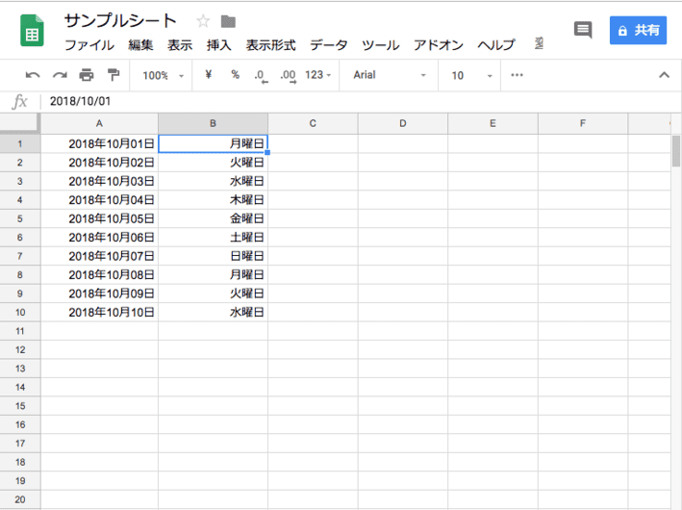Open the ファイル menu
Image resolution: width=682 pixels, height=510 pixels.
(88, 45)
